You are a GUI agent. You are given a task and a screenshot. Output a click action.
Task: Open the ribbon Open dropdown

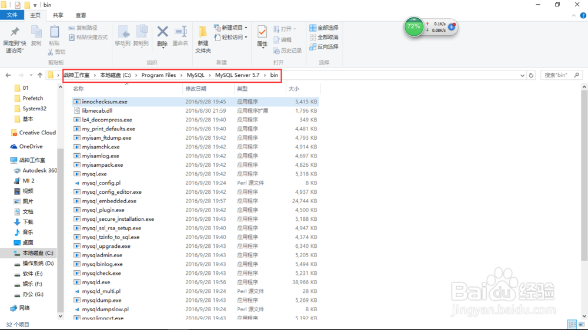285,29
